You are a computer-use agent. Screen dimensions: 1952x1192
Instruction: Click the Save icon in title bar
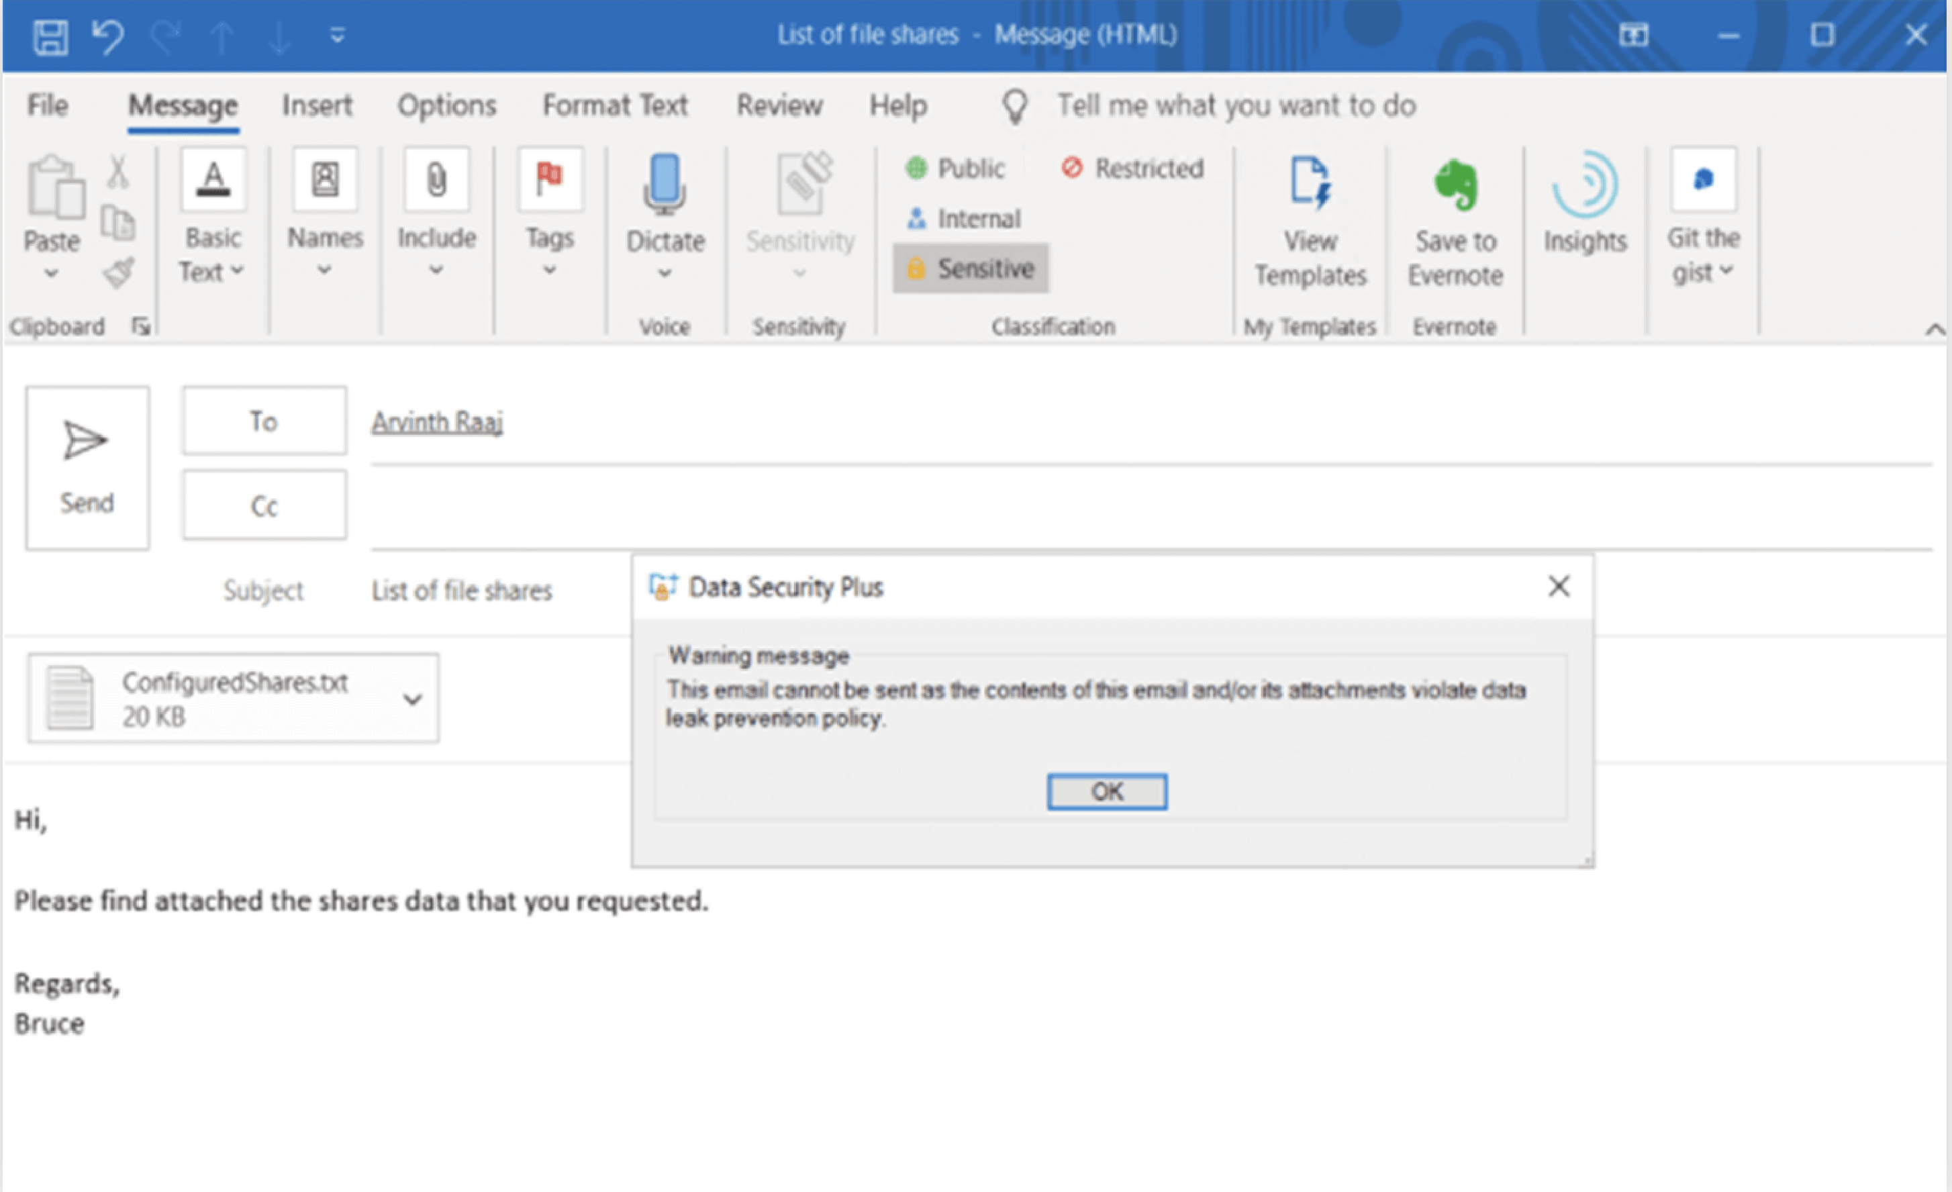(51, 36)
